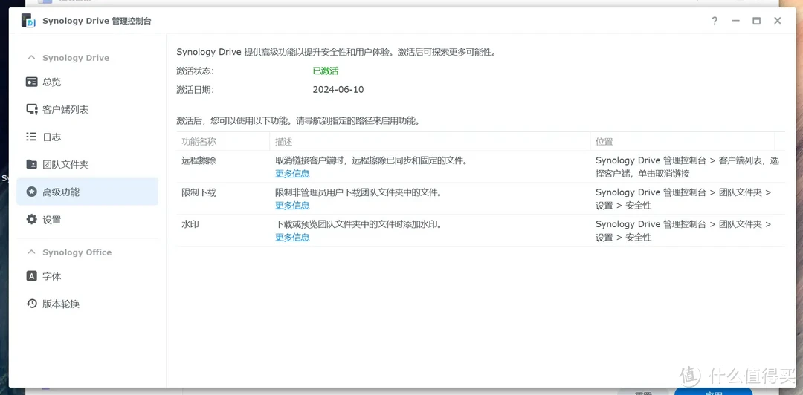The width and height of the screenshot is (803, 395).
Task: Open 更多信息 link for 限制下载
Action: (x=292, y=205)
